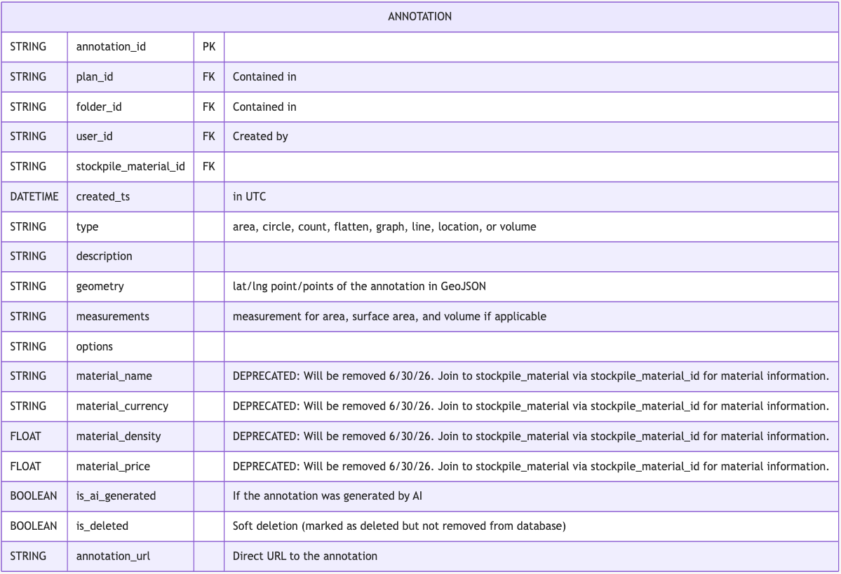Click "Contained in" in the plan_id row
Screen dimensions: 841x574
point(264,76)
